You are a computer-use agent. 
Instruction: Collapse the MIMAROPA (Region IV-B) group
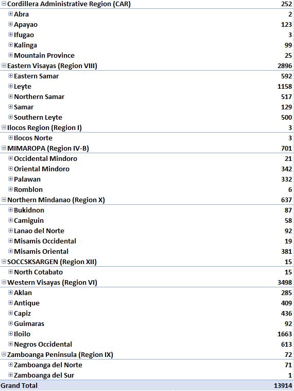point(4,148)
